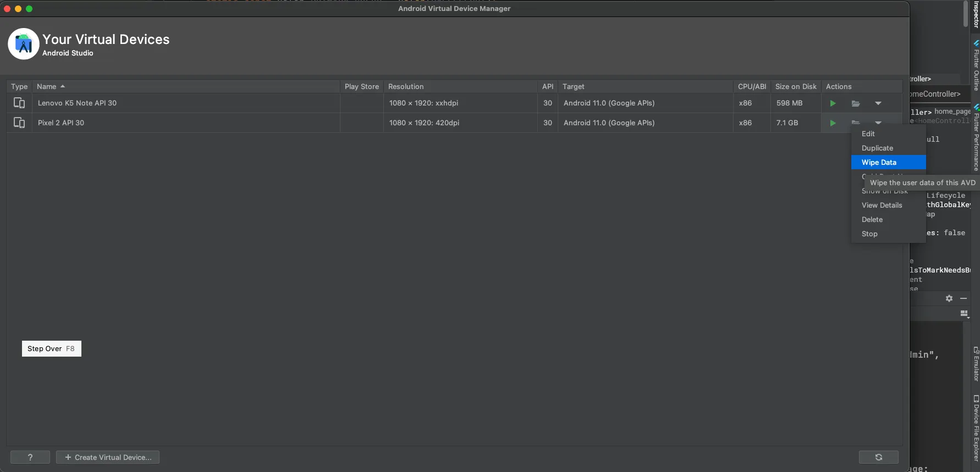
Task: Click the Android Studio logo icon
Action: (x=24, y=44)
